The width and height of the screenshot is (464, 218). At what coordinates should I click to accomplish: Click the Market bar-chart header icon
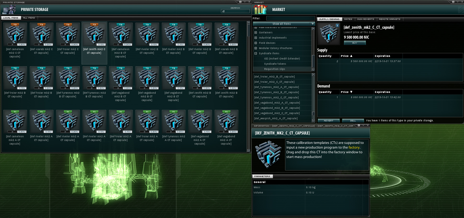[x=261, y=9]
